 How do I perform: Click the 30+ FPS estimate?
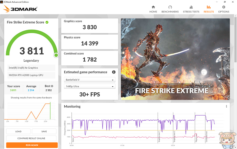90,94
